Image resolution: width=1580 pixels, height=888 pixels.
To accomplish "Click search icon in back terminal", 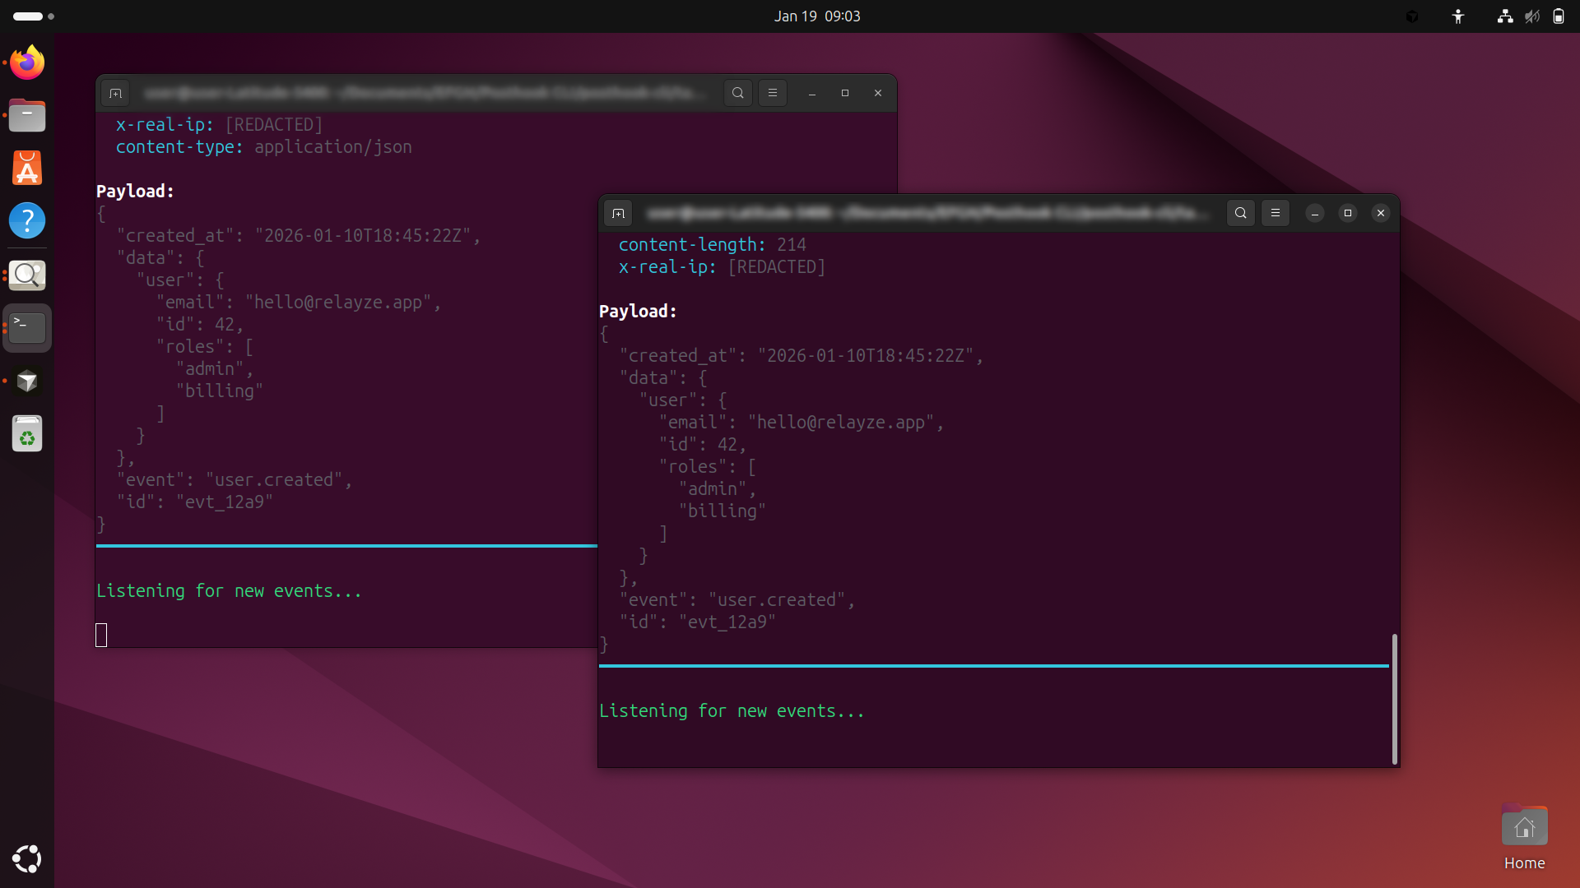I will 737,94.
